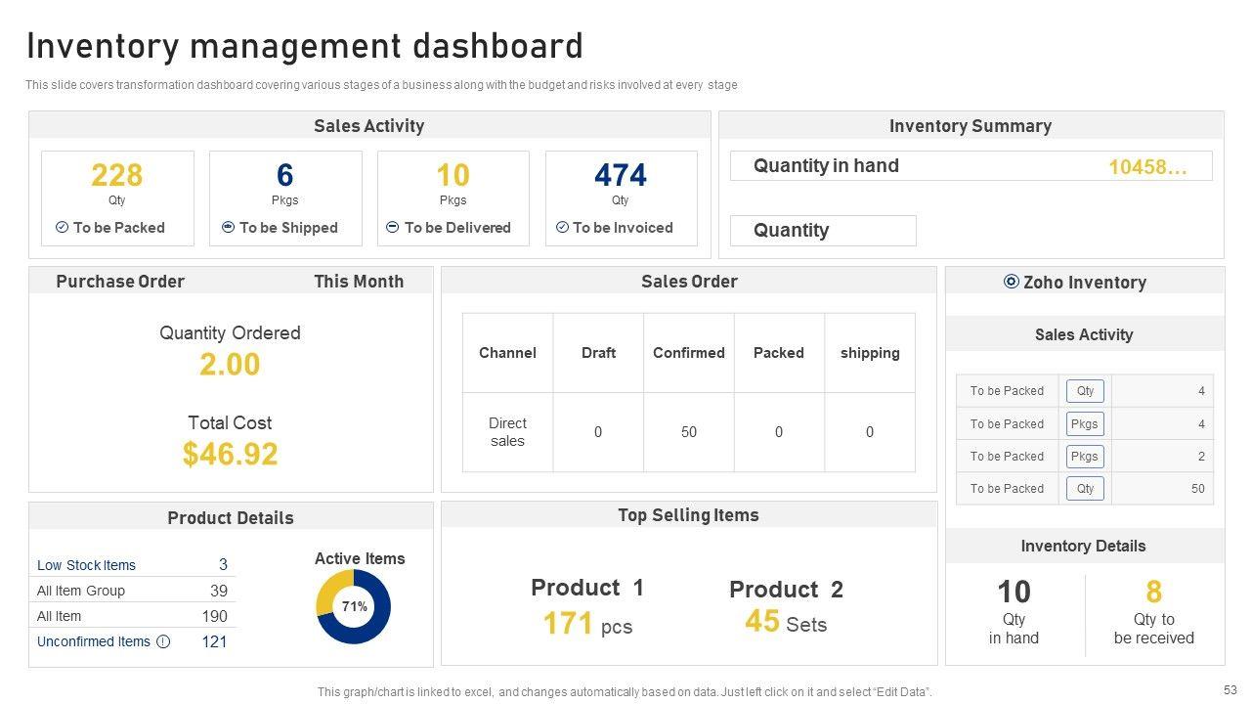Click the checkmark icon beside To be Packed
1251x704 pixels.
click(63, 227)
